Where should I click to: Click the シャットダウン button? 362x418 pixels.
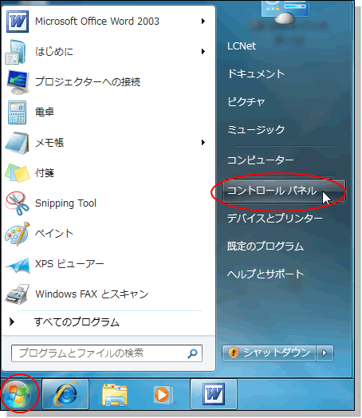269,353
